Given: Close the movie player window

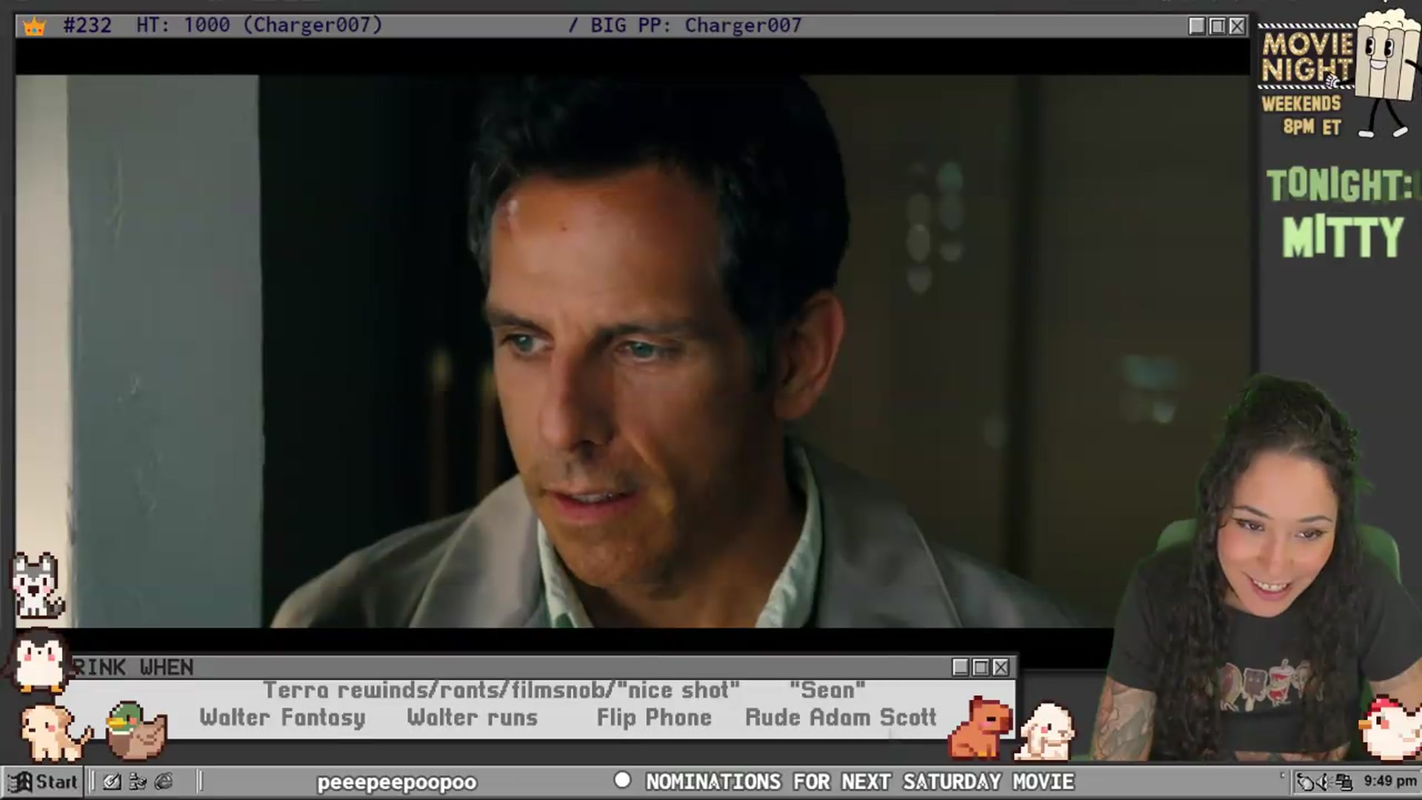Looking at the screenshot, I should 1237,26.
